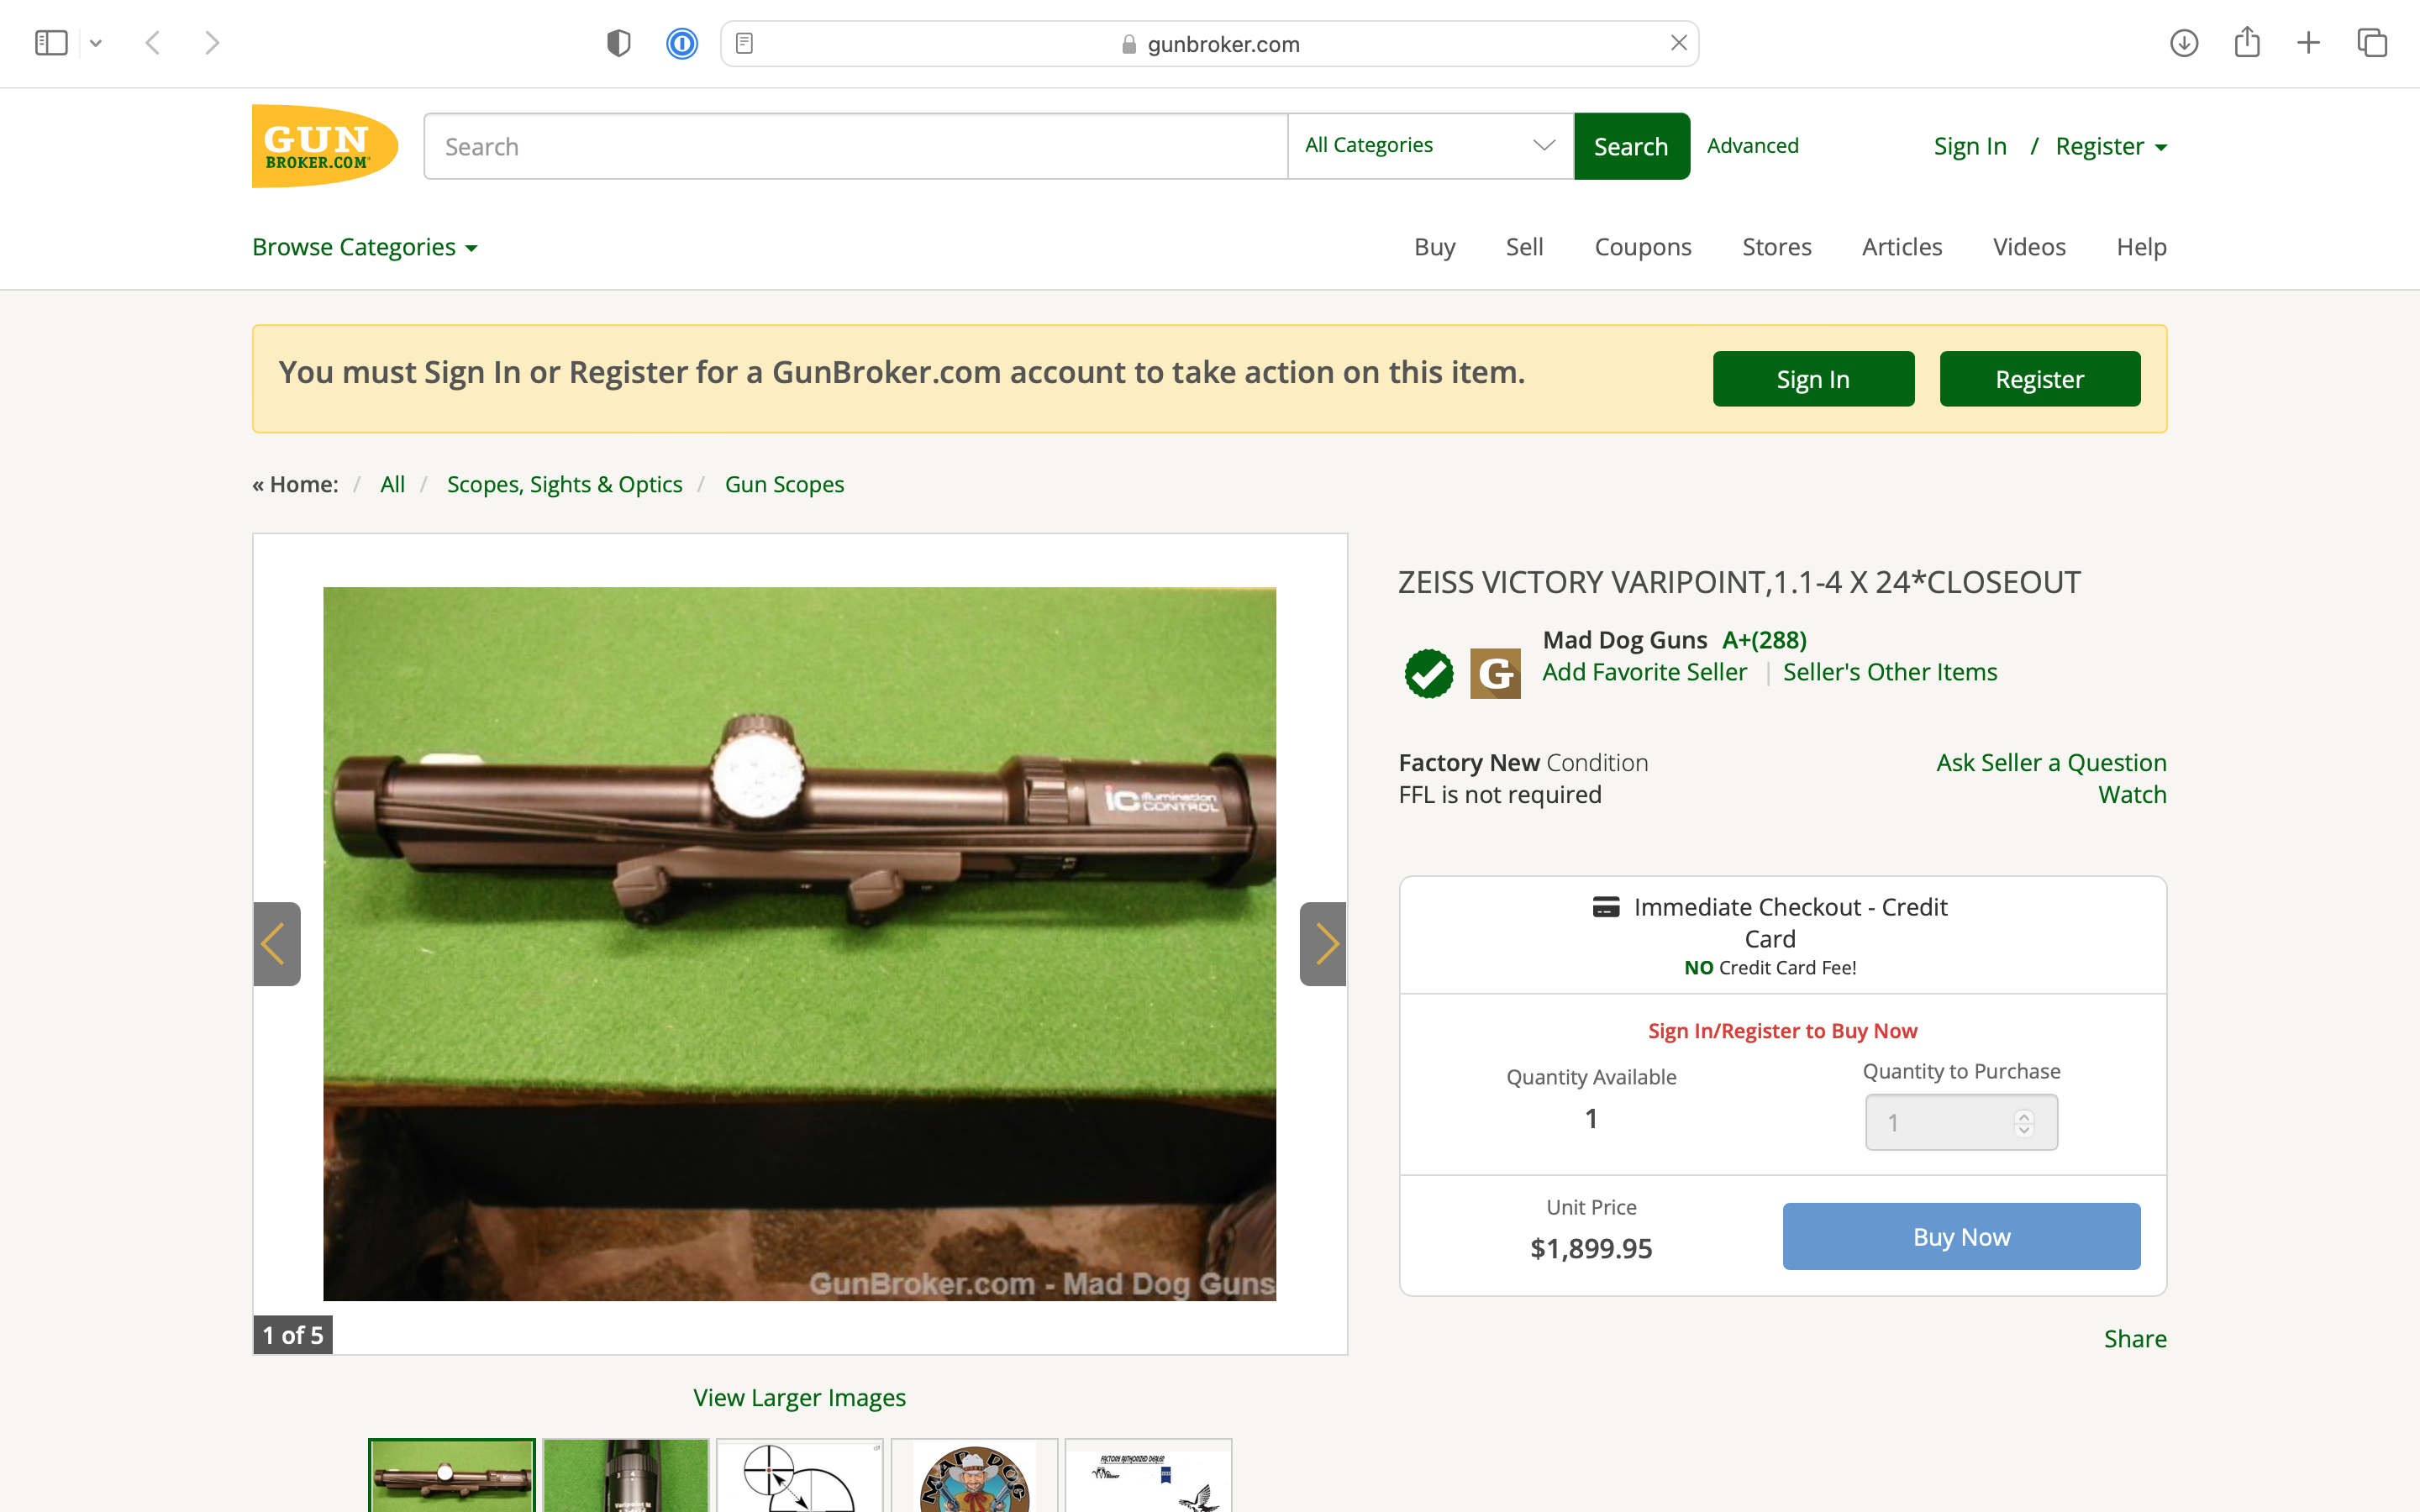Image resolution: width=2420 pixels, height=1512 pixels.
Task: Show the Reader view icon in the address bar
Action: [x=744, y=43]
